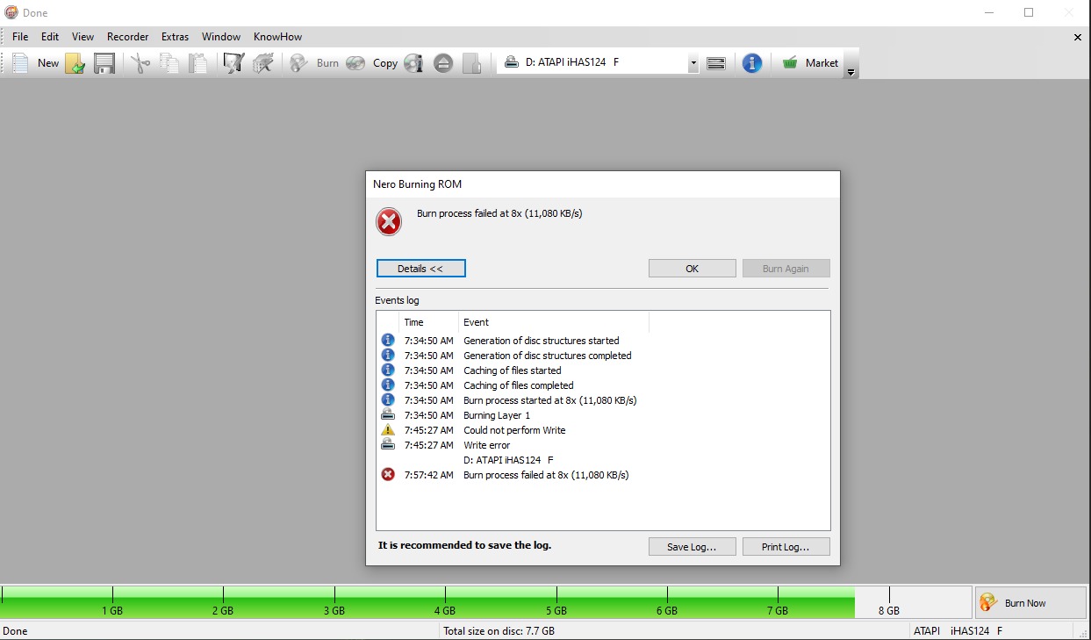The height and width of the screenshot is (640, 1091).
Task: Click the 8 GB mark on capacity bar
Action: point(889,602)
